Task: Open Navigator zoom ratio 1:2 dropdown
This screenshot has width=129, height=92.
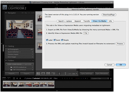Action: pos(33,13)
